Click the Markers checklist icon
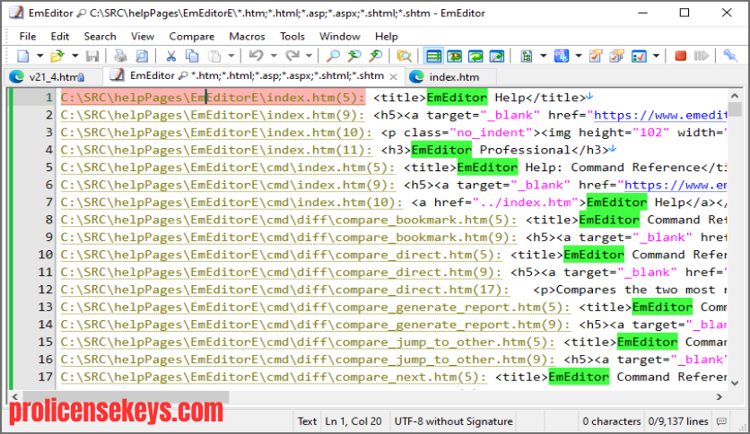The image size is (750, 434). click(639, 56)
